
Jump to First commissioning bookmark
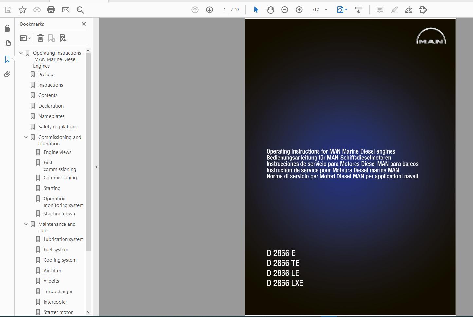coord(60,166)
